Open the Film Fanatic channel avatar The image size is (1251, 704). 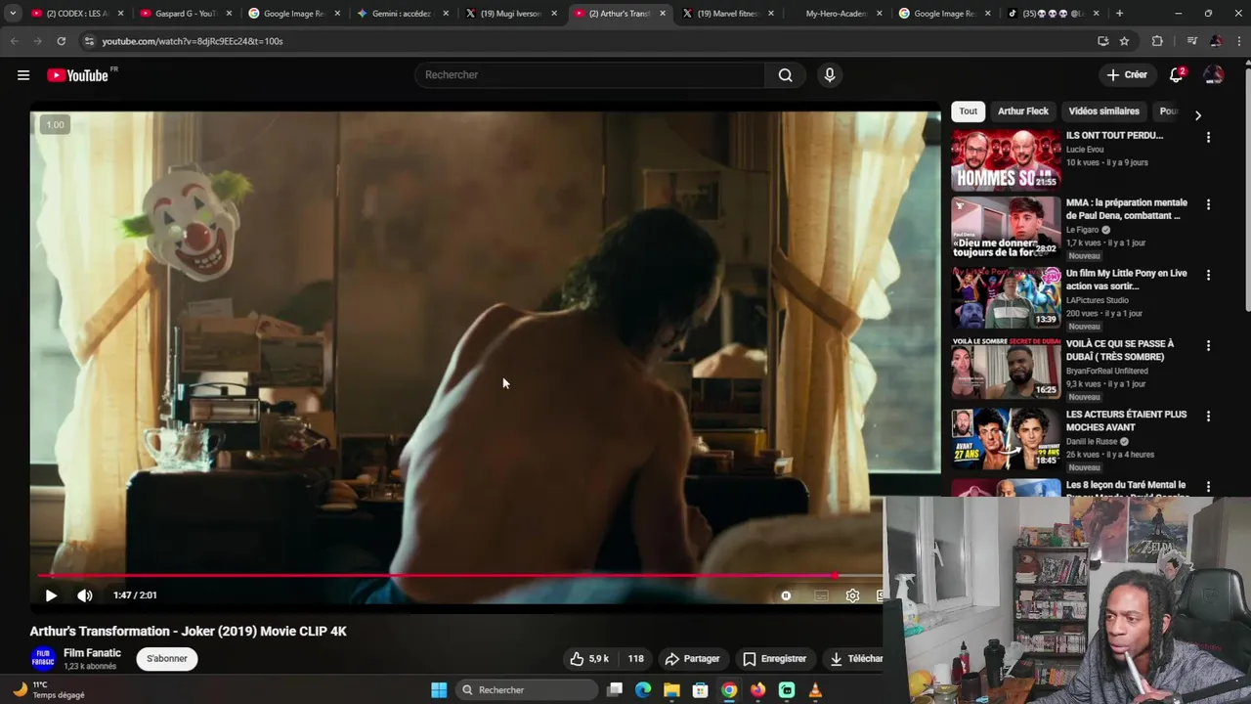pyautogui.click(x=43, y=659)
